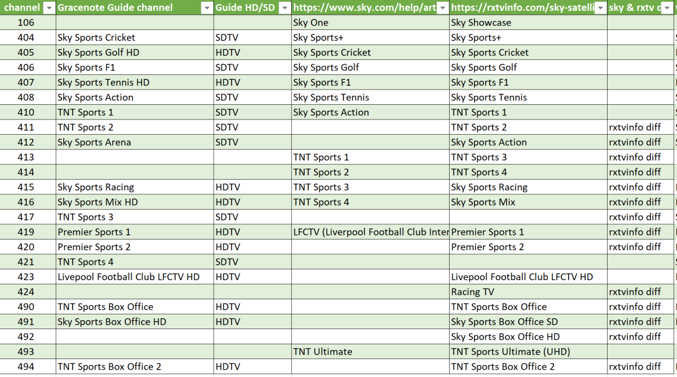Screen dimensions: 677x377
Task: Select the channel number 106 cell
Action: [x=27, y=23]
